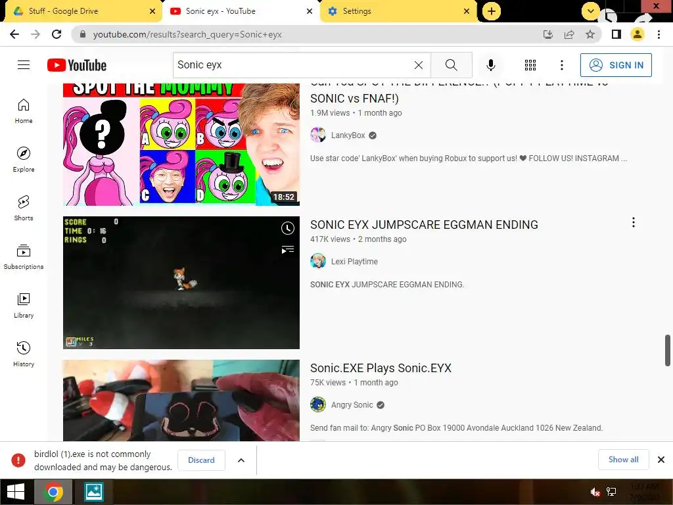This screenshot has width=673, height=505.
Task: Open Sonic.EXE Plays Sonic.EYX video title
Action: click(x=381, y=368)
